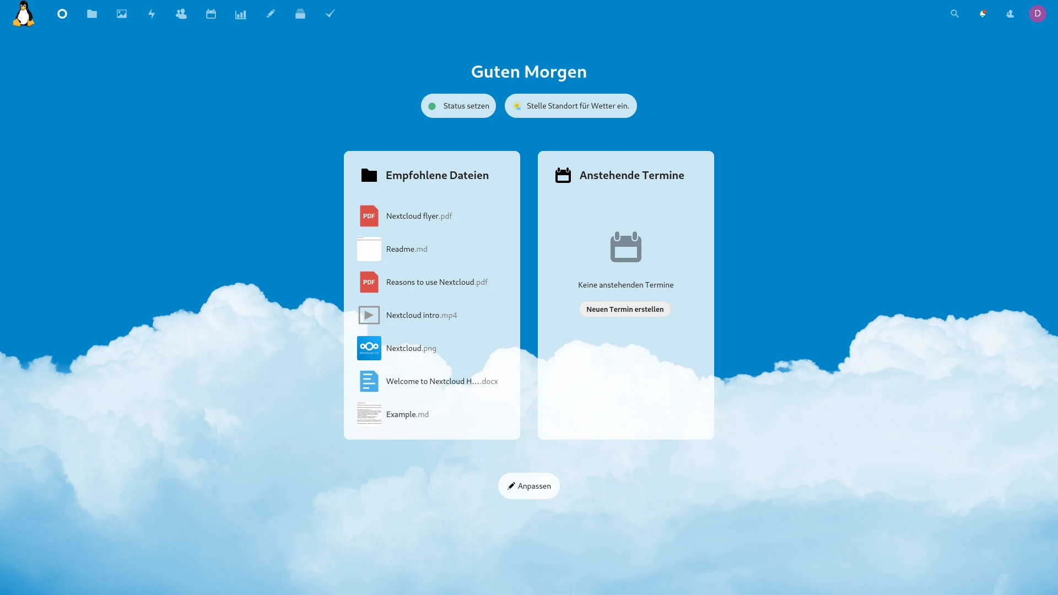Click Nextcloud.png logo thumbnail
The height and width of the screenshot is (595, 1058).
click(369, 348)
